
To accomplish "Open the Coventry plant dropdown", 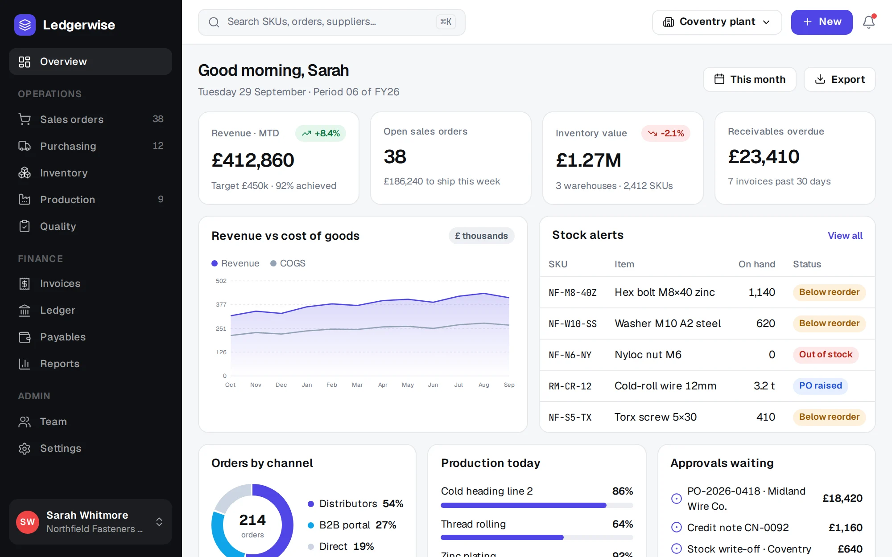I will (717, 22).
